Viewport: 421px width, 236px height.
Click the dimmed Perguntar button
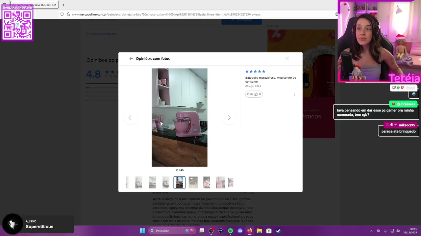(242, 20)
